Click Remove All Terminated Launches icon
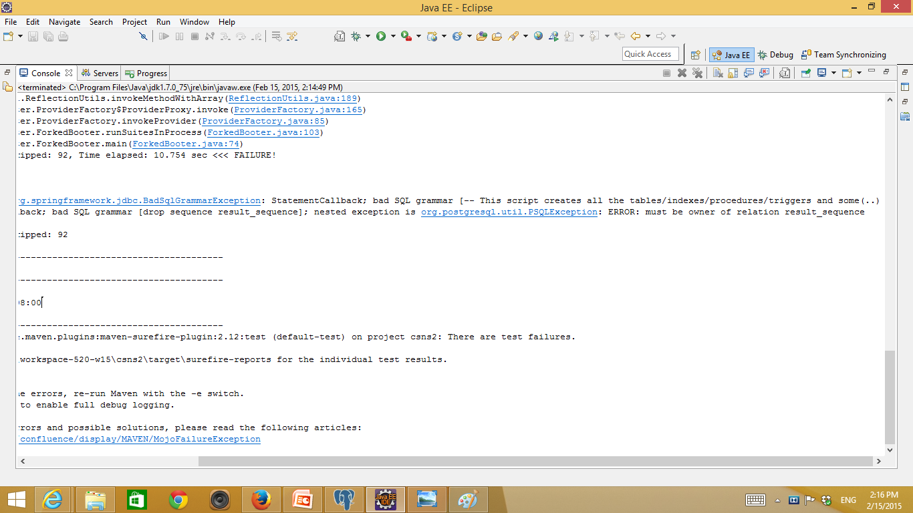The image size is (913, 513). 697,73
